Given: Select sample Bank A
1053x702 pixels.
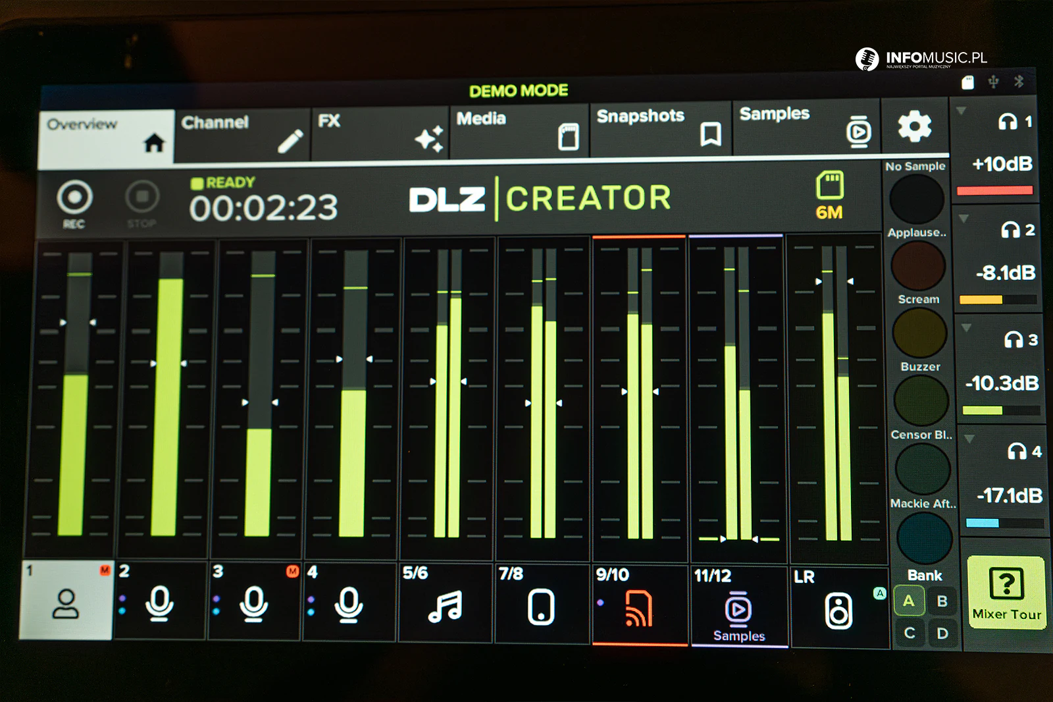Looking at the screenshot, I should point(909,601).
